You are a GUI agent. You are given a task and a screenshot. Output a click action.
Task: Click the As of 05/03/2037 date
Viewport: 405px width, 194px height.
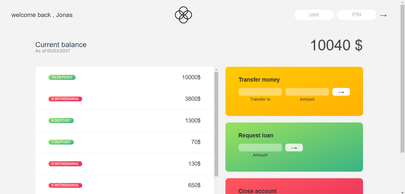tap(52, 51)
